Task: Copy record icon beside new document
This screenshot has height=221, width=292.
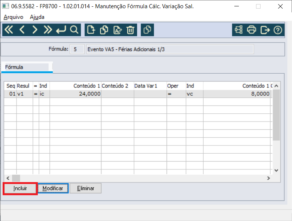Action: [x=104, y=30]
